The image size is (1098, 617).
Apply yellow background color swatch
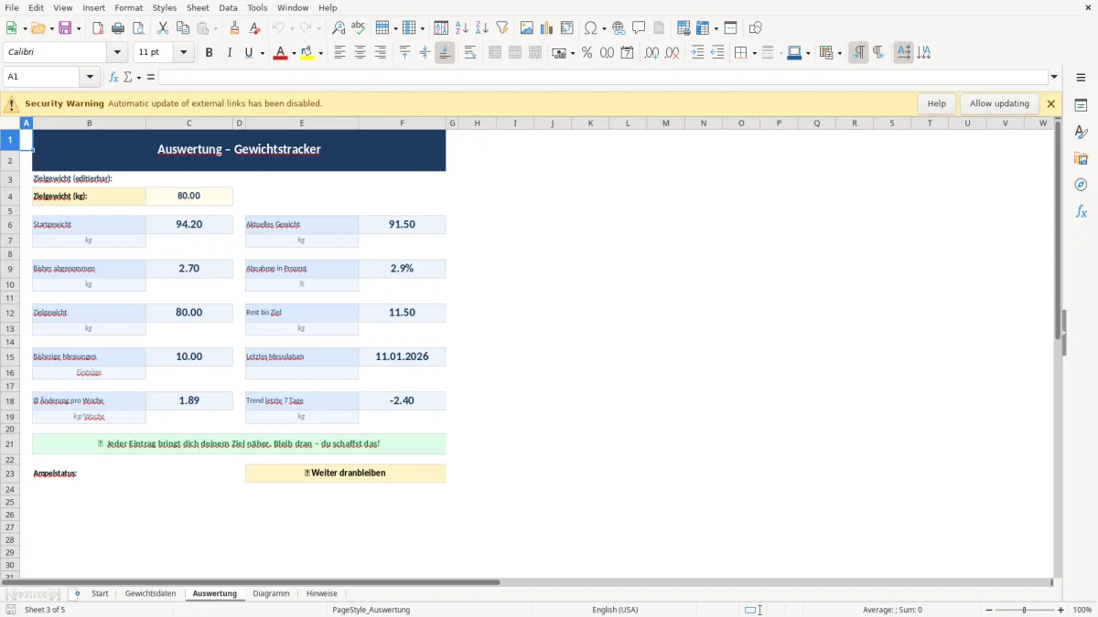coord(307,53)
